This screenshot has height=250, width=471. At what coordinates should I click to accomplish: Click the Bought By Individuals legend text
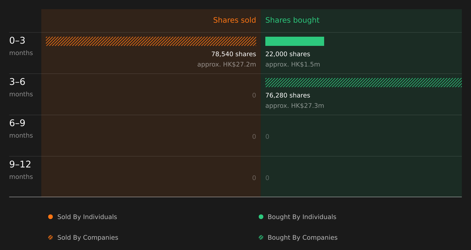click(302, 217)
